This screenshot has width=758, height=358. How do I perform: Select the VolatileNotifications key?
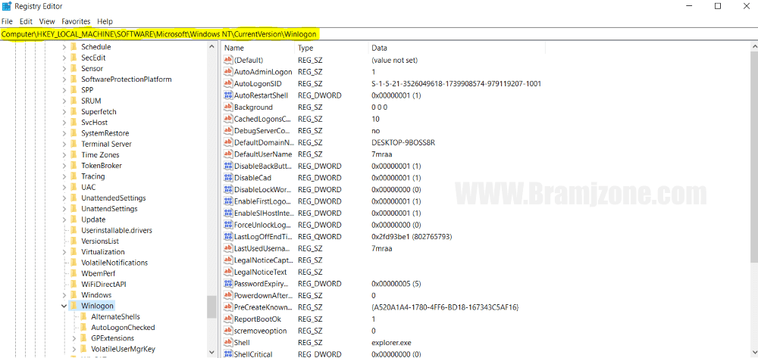(x=114, y=263)
